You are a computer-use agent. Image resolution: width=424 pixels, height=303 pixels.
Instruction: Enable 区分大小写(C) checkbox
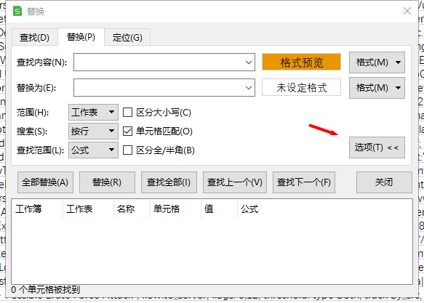pos(127,112)
